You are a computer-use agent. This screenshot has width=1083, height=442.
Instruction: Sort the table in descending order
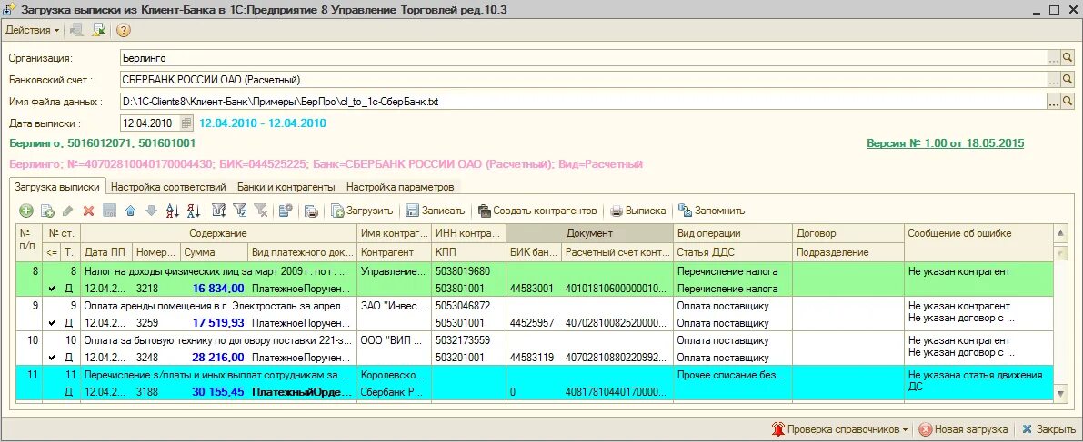194,211
